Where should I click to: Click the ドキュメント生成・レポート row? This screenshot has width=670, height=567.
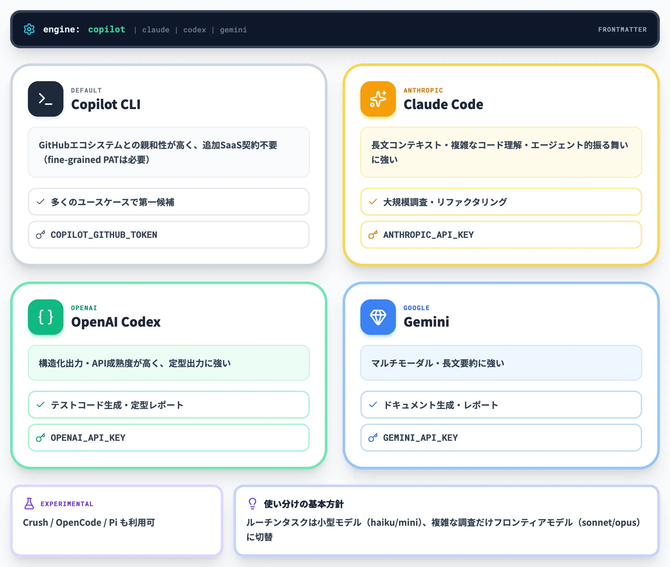[x=501, y=405]
